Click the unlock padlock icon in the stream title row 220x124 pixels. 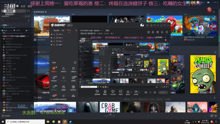coord(153,32)
